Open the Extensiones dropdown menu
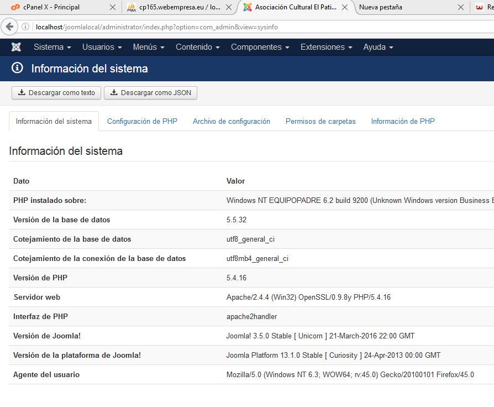494x407 pixels. coord(327,47)
